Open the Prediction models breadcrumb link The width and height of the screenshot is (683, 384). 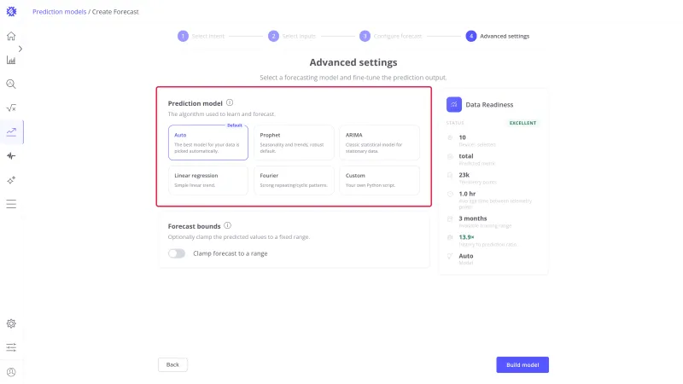(x=59, y=12)
